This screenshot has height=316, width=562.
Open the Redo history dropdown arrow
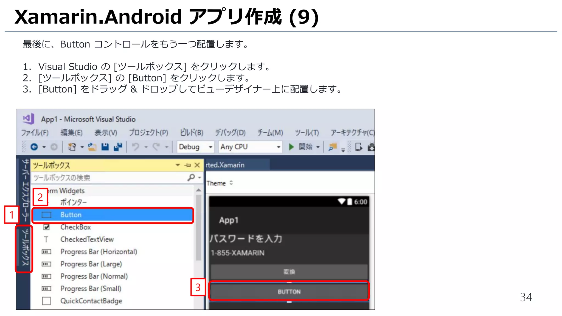[x=167, y=147]
